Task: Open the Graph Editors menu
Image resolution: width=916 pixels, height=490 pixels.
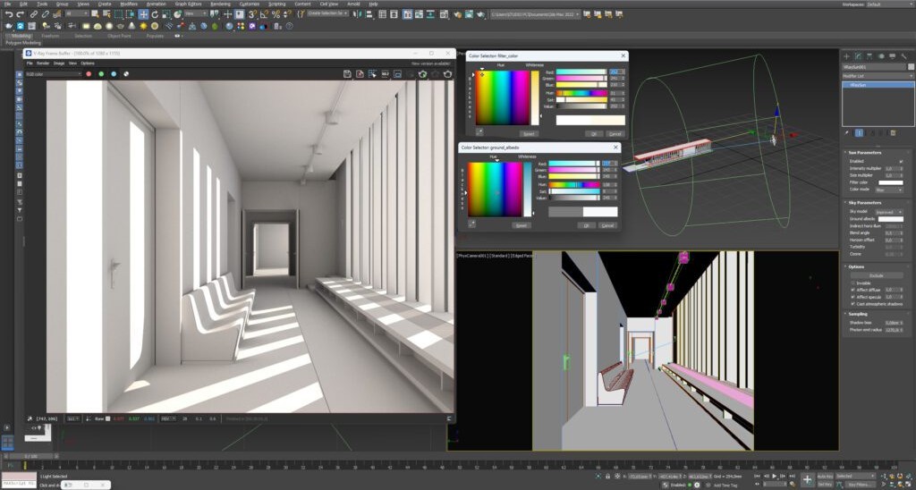Action: [188, 4]
